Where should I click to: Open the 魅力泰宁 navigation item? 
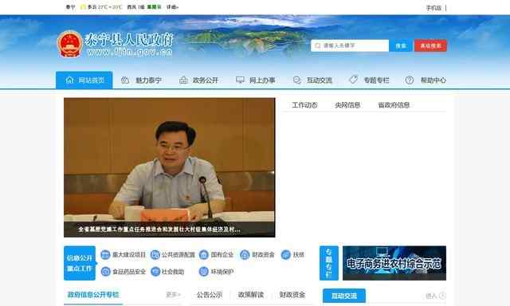141,80
